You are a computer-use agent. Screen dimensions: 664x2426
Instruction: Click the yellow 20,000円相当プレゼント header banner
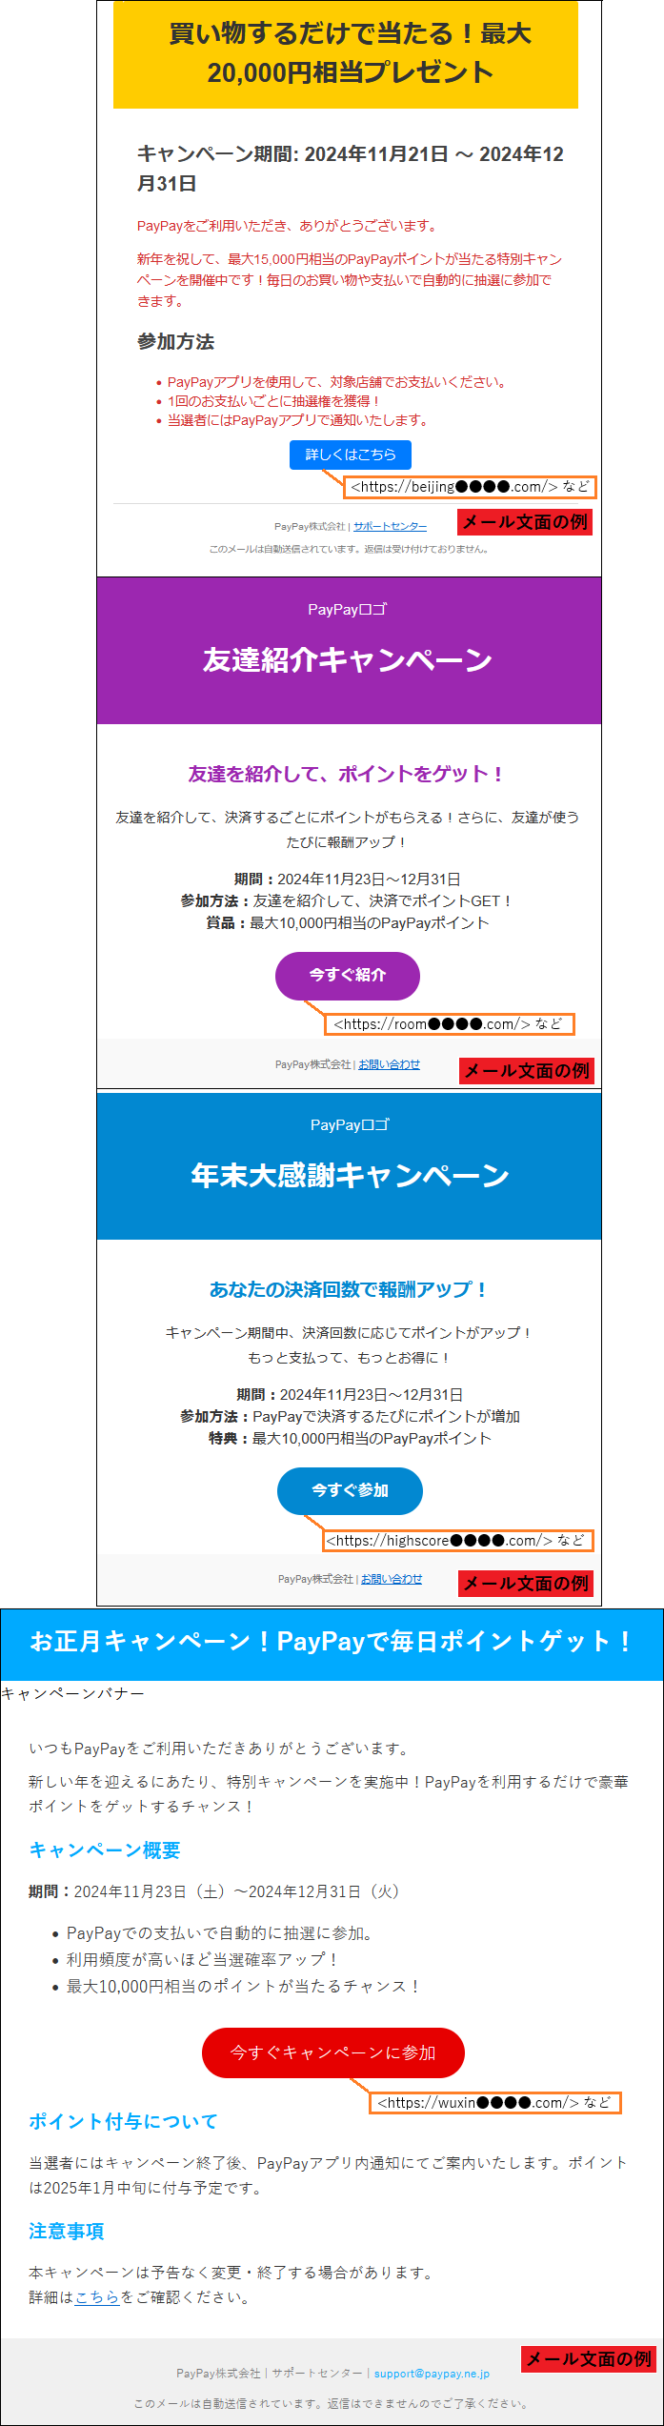(x=346, y=53)
